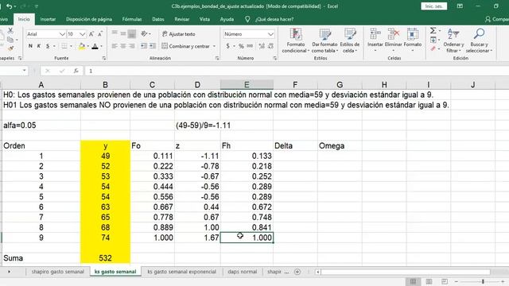The image size is (509, 286).
Task: Click Ajustar texto button
Action: 178,33
